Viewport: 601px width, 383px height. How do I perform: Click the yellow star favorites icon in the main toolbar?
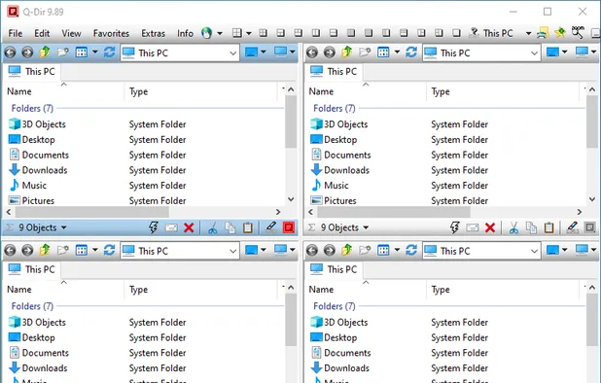(559, 33)
